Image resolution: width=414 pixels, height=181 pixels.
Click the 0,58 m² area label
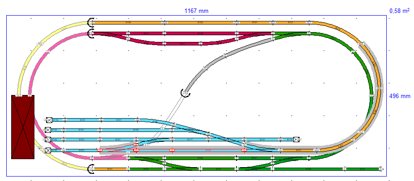400,10
